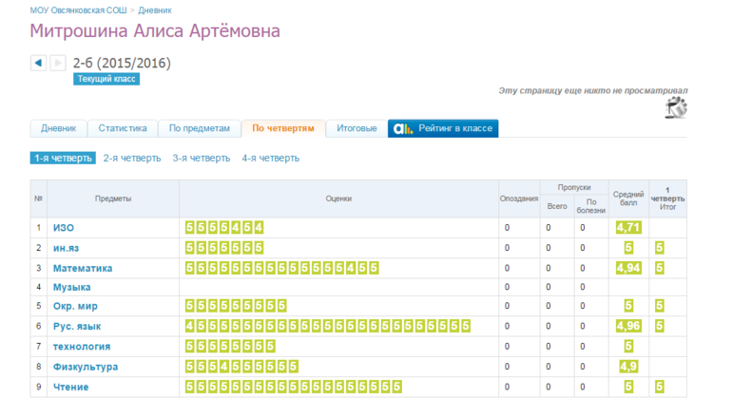Switch to the По предметам tab

(x=200, y=128)
